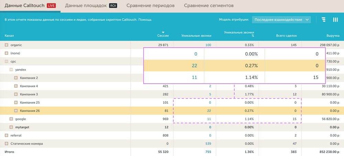
Task: Open the column settings icon
Action: coord(335,20)
